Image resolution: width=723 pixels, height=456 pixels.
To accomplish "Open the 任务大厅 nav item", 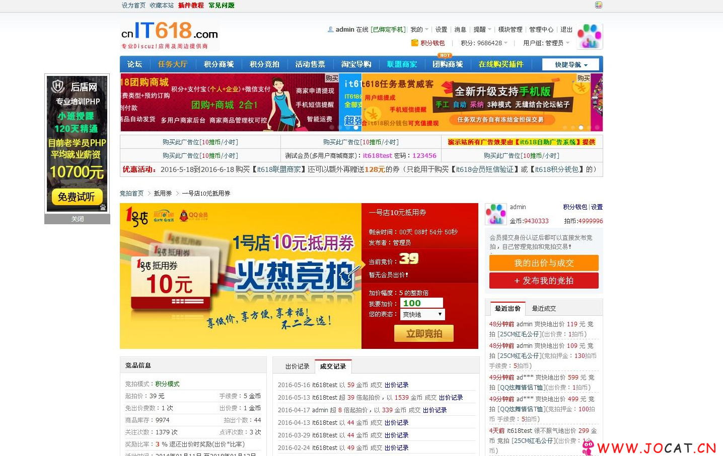I will [x=173, y=64].
